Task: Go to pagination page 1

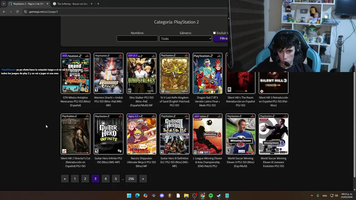Action: [x=75, y=179]
